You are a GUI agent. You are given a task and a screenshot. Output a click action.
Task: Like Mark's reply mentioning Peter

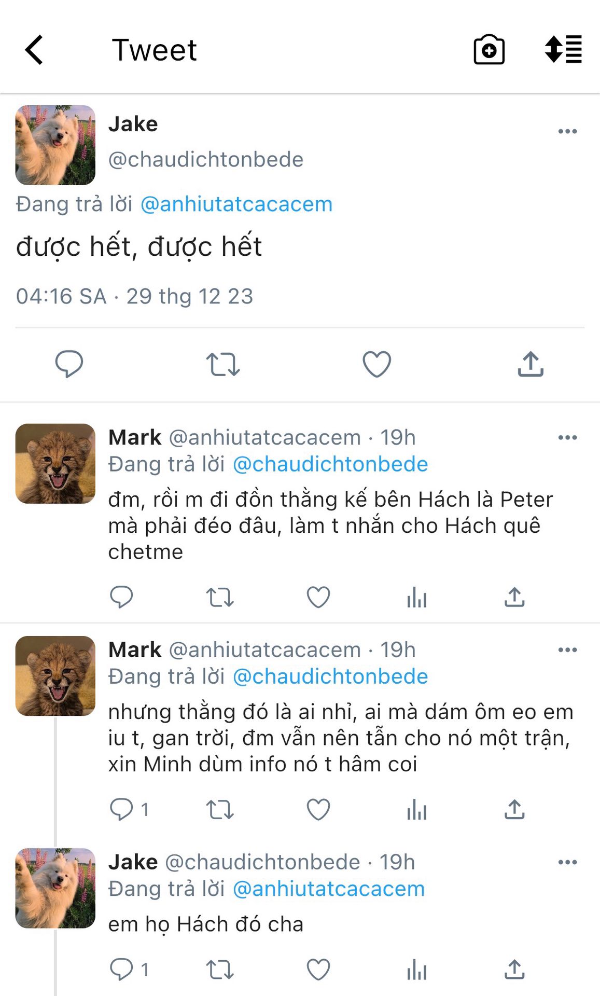coord(318,597)
